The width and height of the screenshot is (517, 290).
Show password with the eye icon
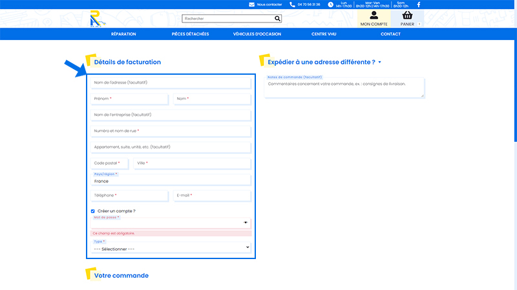(246, 222)
